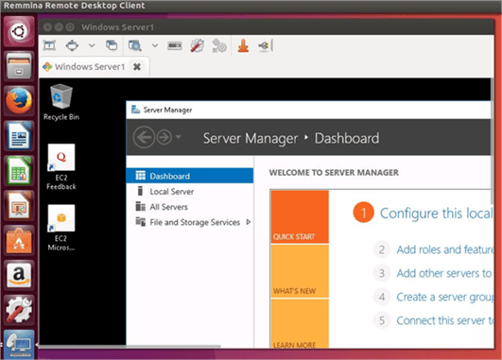Close the Windows Server1 tab
This screenshot has width=502, height=360.
[x=137, y=66]
